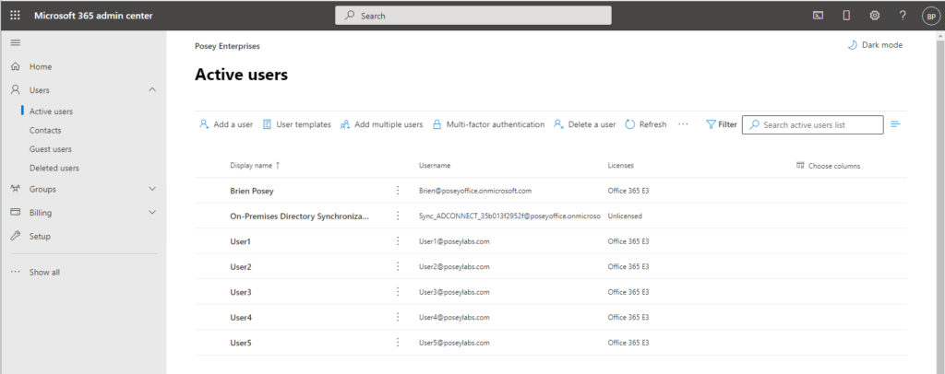Open the help question mark icon
This screenshot has height=374, width=945.
click(903, 16)
